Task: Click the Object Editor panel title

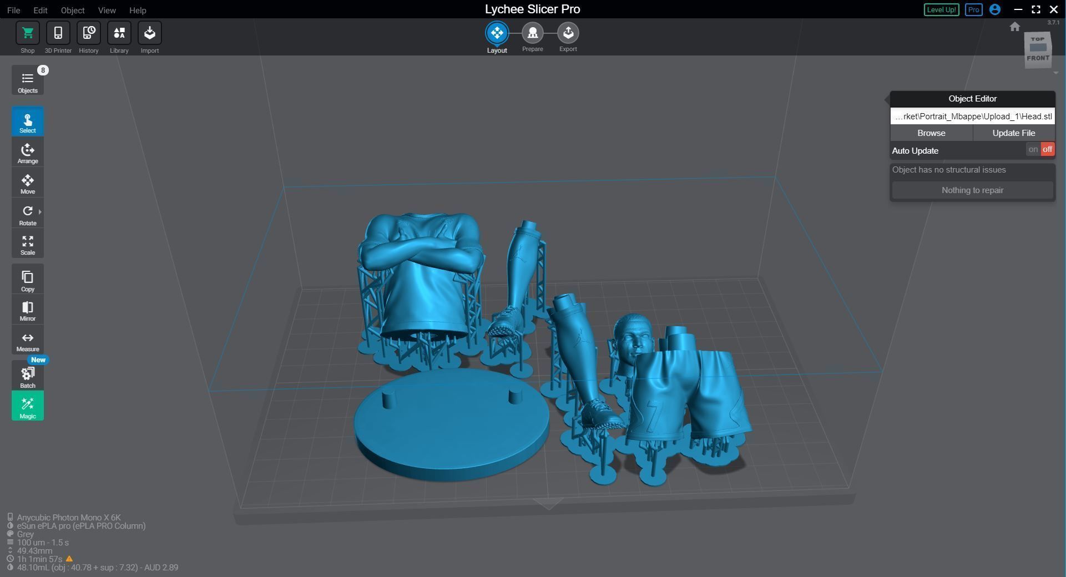Action: tap(972, 99)
